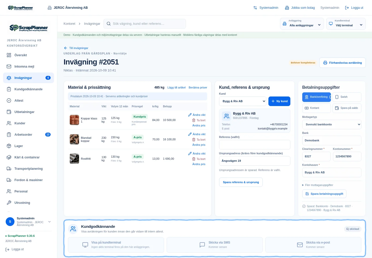Click the Ny kund button
Image resolution: width=372 pixels, height=258 pixels.
pyautogui.click(x=279, y=101)
